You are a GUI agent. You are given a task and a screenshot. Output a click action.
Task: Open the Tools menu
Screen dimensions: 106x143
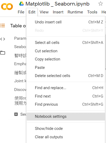point(92,12)
